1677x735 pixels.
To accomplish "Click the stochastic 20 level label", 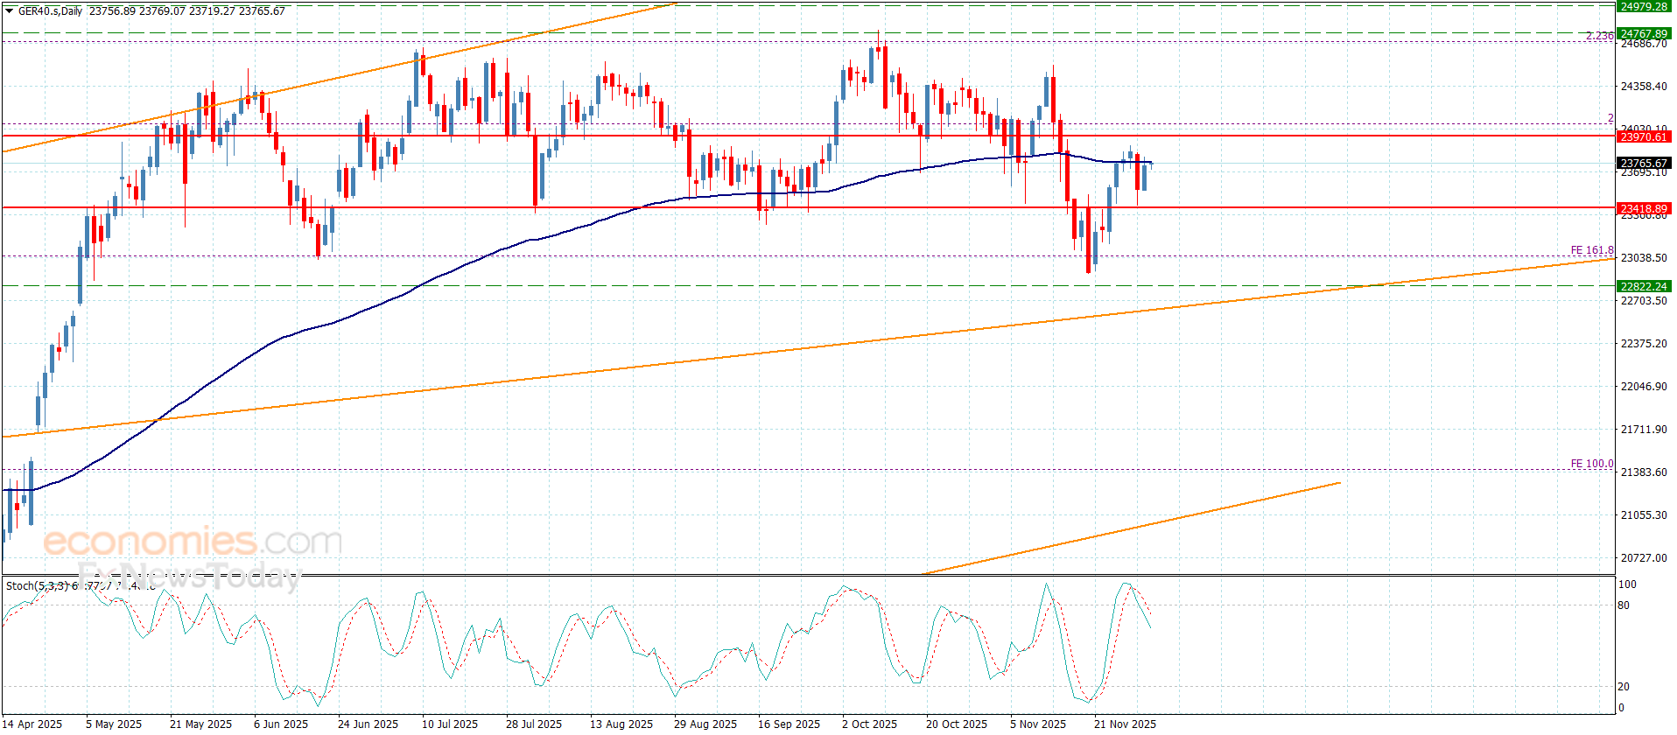I will [1624, 687].
